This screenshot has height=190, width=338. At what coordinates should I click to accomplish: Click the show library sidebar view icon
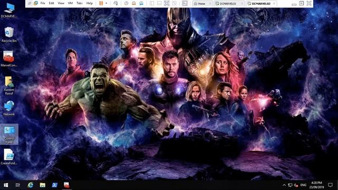pos(152,4)
